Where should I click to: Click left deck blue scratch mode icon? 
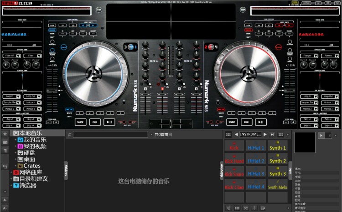tap(64, 47)
